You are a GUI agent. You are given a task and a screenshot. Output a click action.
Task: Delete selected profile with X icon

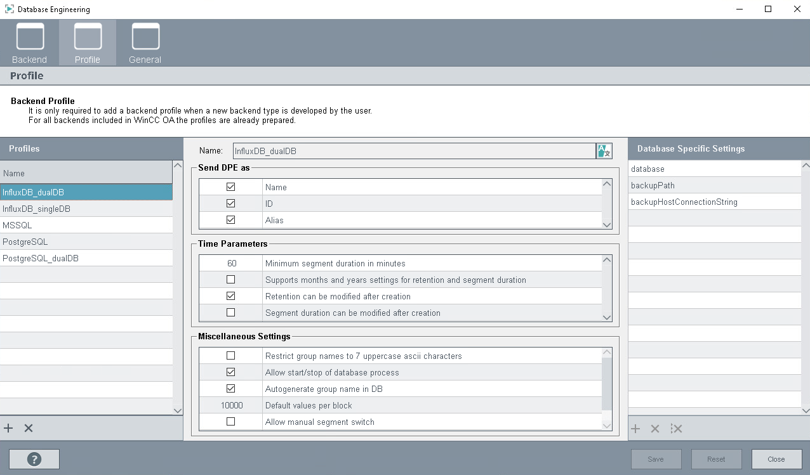(29, 429)
